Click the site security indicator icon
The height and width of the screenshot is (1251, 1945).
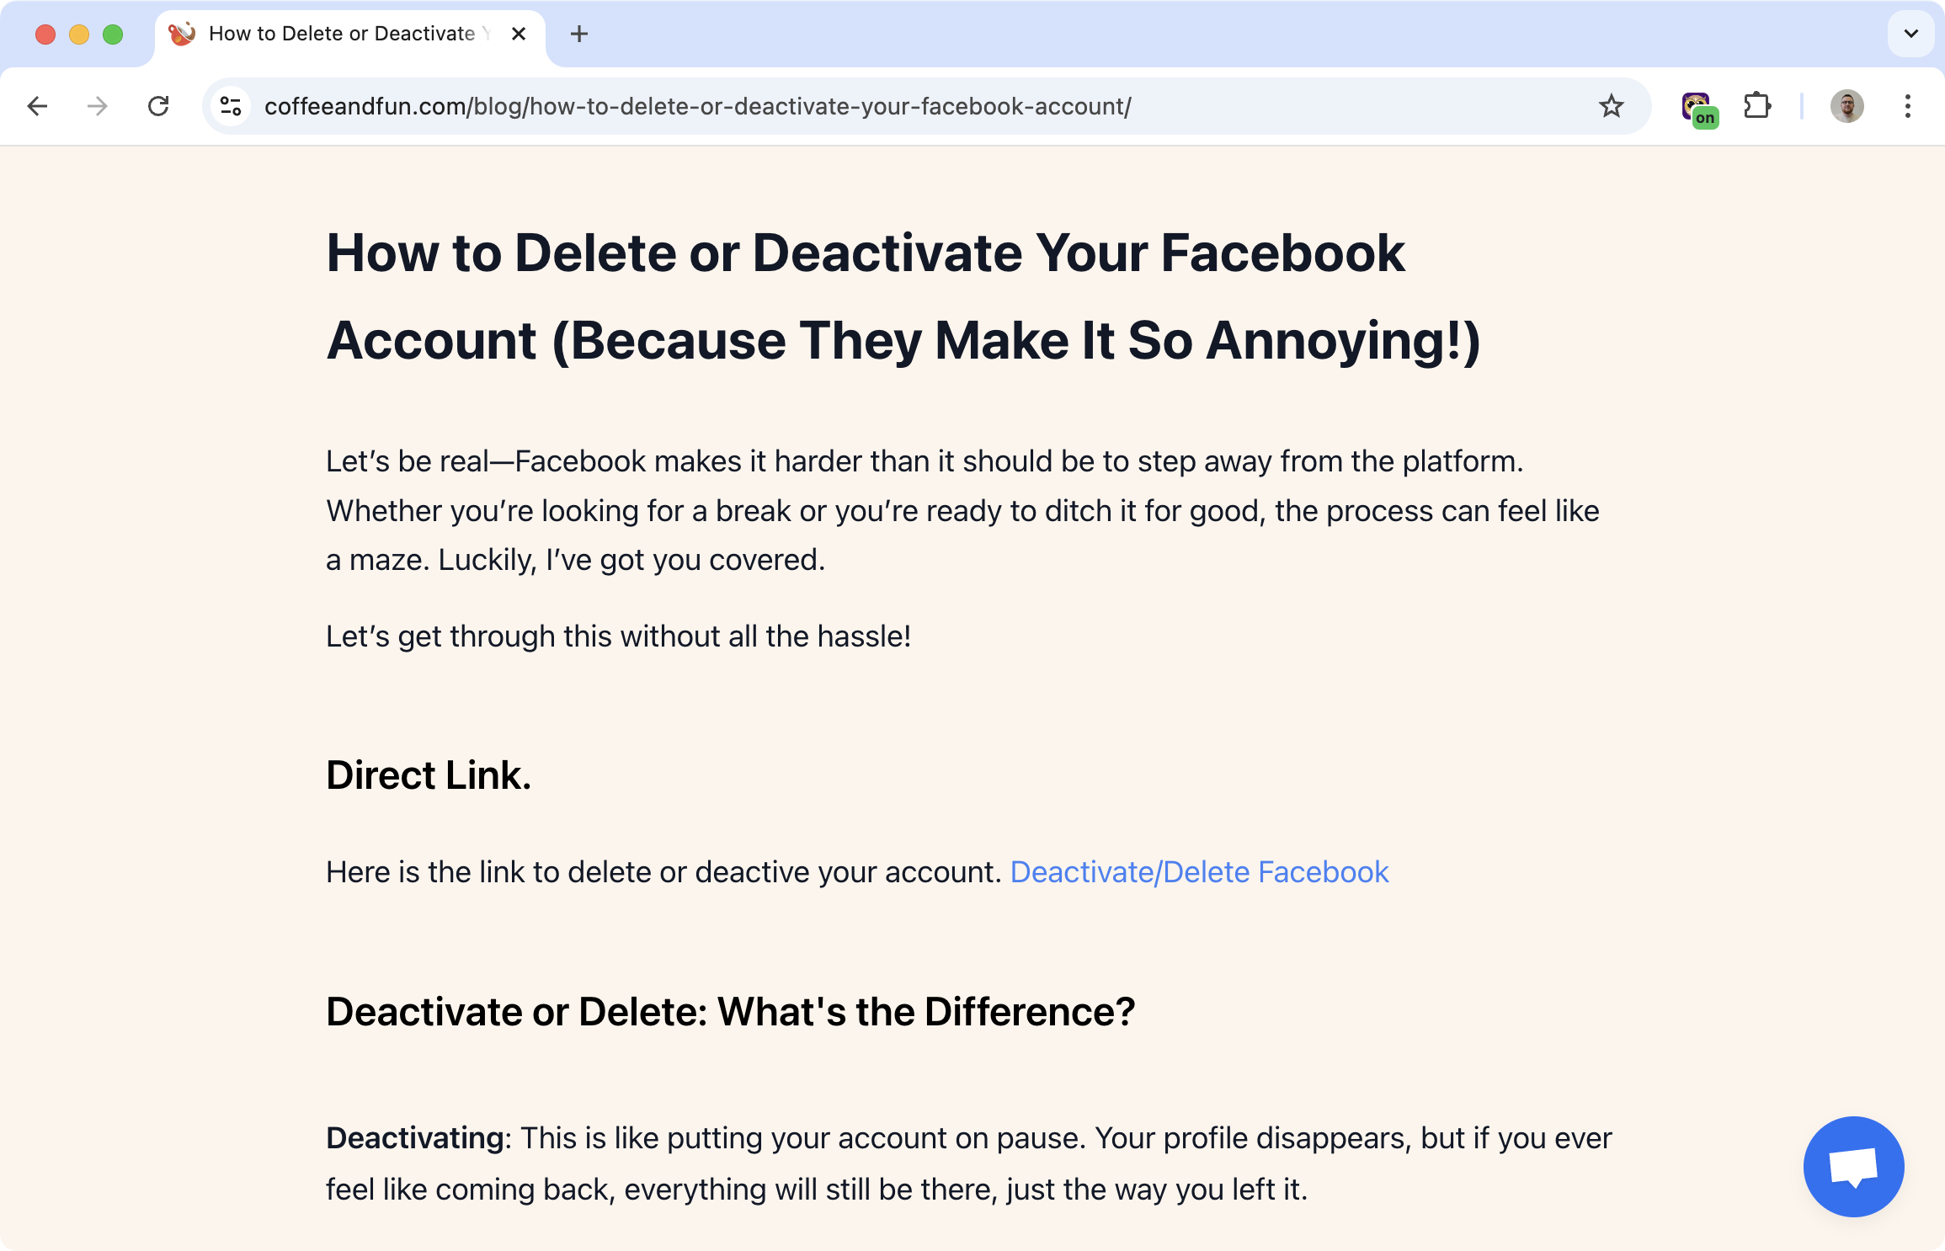pos(230,106)
